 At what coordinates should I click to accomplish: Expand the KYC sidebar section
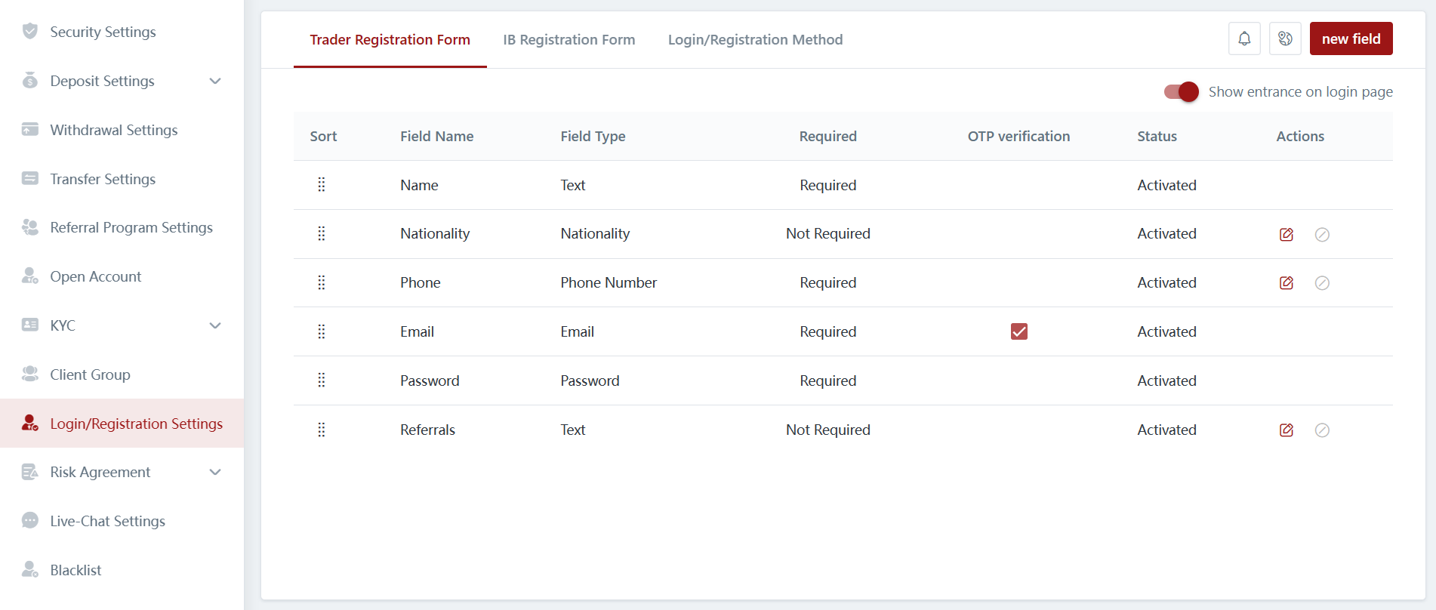click(215, 325)
